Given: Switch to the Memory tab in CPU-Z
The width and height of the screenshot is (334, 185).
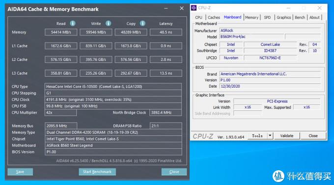Looking at the screenshot, I should pos(251,18).
